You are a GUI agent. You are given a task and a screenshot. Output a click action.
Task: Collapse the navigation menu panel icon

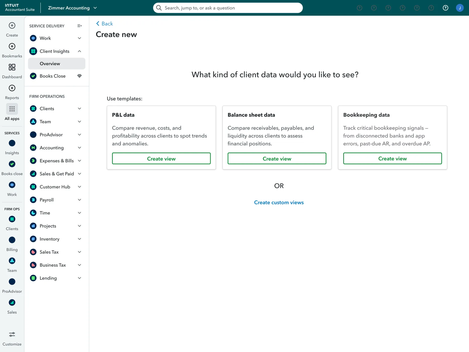point(79,26)
